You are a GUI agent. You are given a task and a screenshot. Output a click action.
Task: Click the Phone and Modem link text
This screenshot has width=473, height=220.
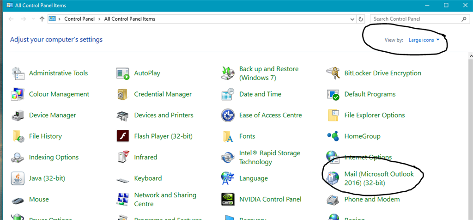tap(372, 199)
